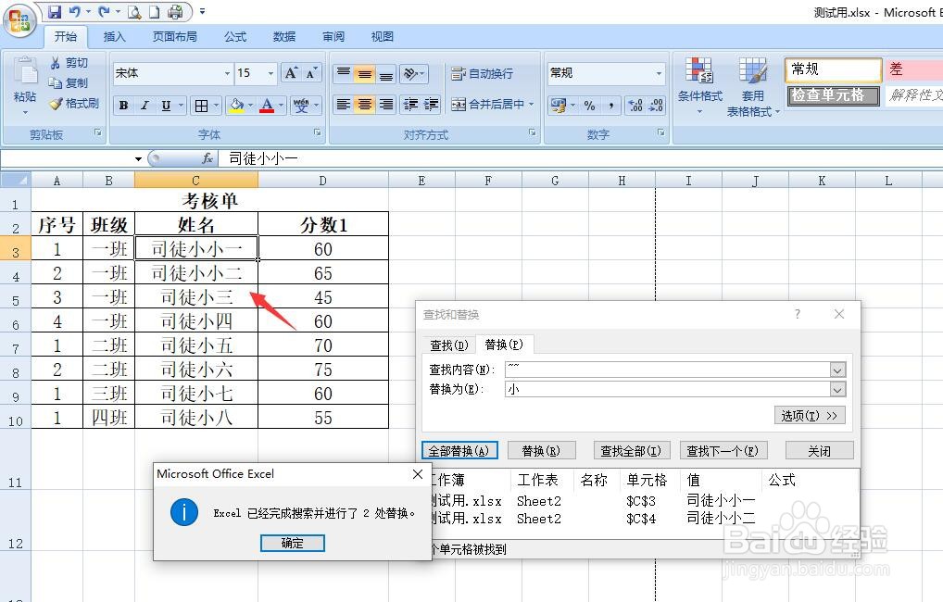Apply the fill color bucket

[237, 106]
